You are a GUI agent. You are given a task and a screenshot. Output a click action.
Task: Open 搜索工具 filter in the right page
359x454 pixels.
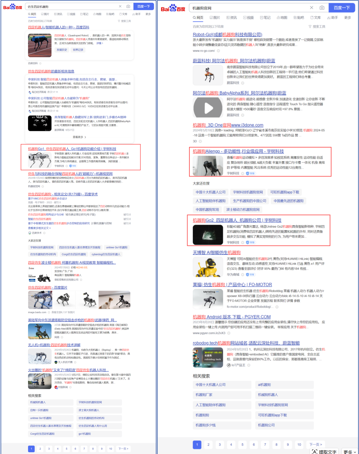317,27
